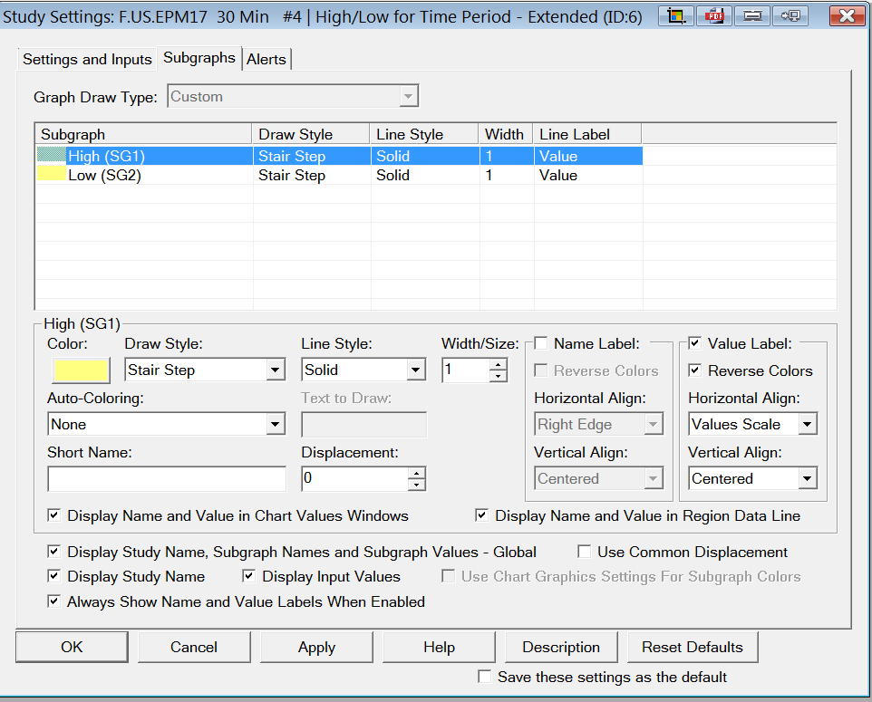This screenshot has width=872, height=702.
Task: Click the Displacement value field
Action: pos(354,478)
